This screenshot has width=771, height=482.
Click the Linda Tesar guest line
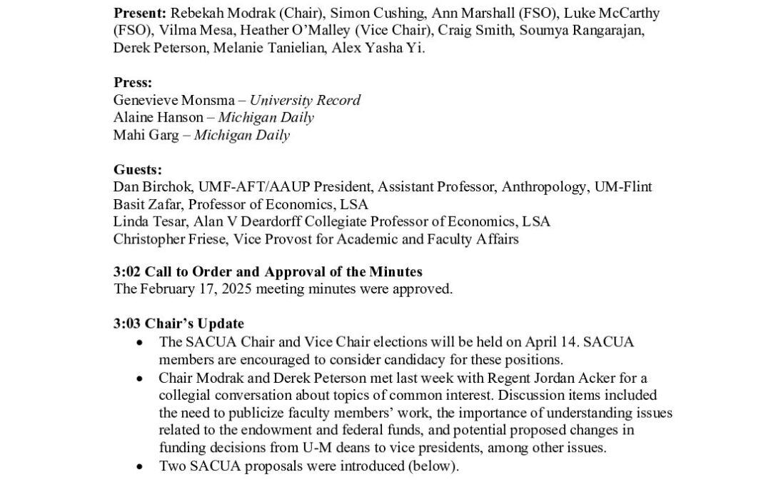point(331,222)
